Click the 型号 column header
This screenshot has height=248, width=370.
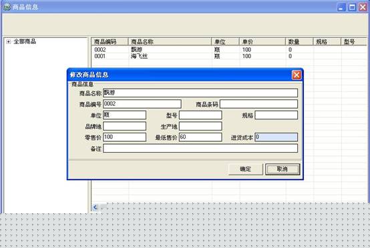354,42
